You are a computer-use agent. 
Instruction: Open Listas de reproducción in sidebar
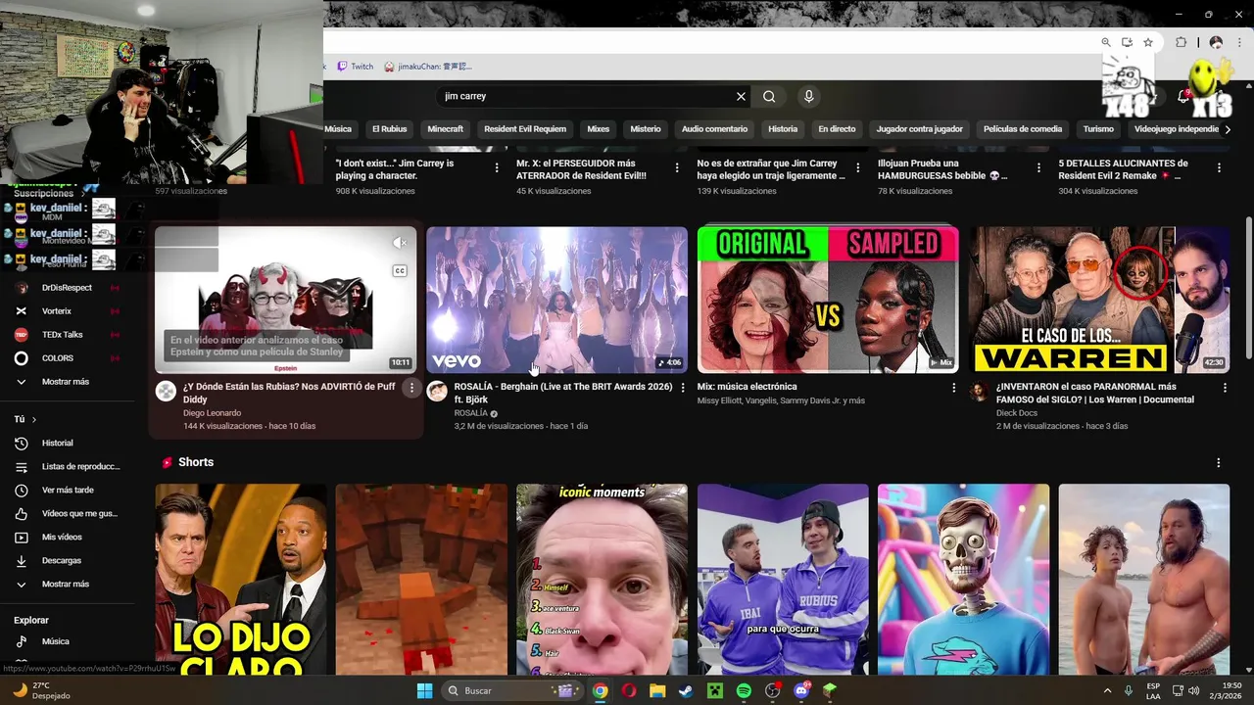pyautogui.click(x=67, y=467)
